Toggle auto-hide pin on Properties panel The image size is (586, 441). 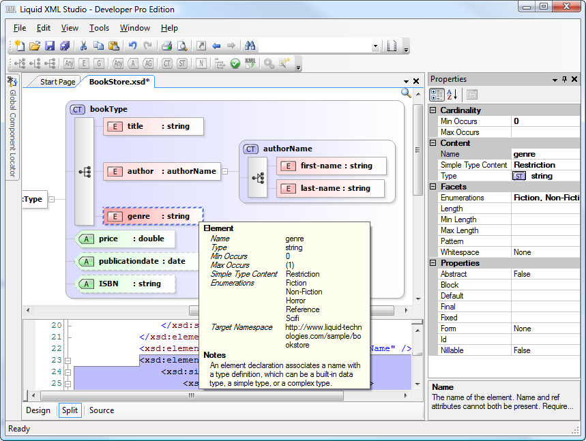click(x=565, y=80)
